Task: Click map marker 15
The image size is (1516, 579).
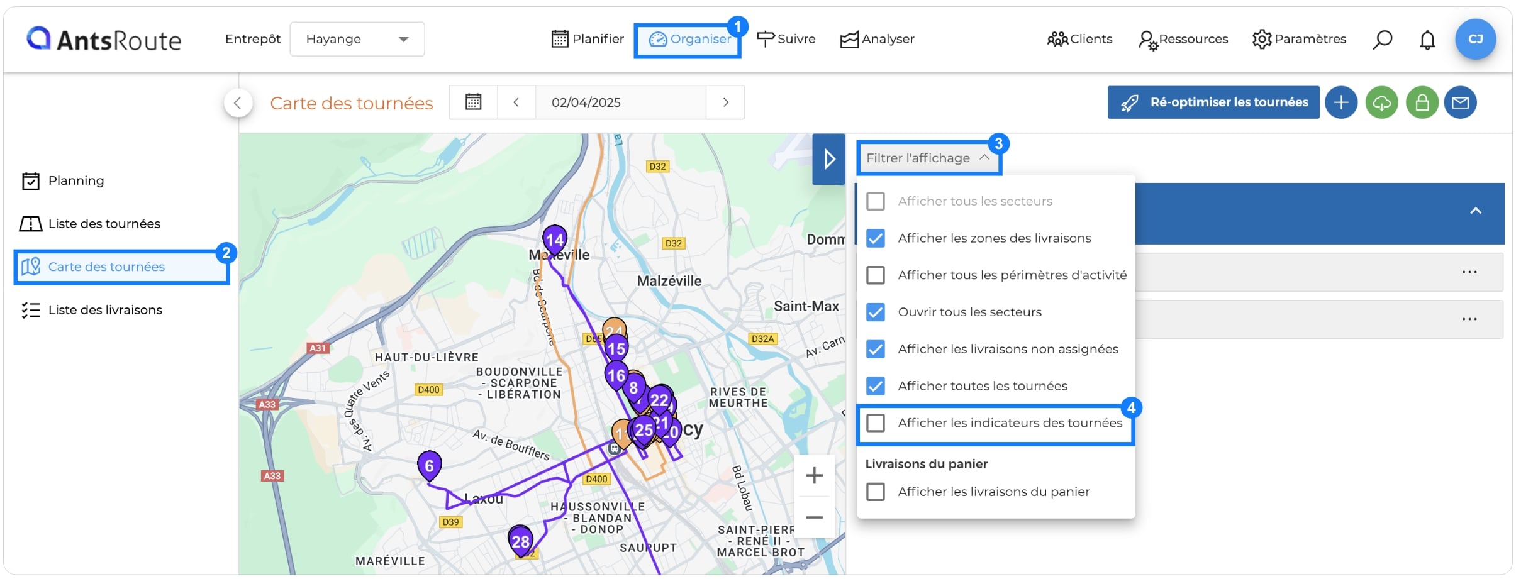Action: pyautogui.click(x=616, y=348)
